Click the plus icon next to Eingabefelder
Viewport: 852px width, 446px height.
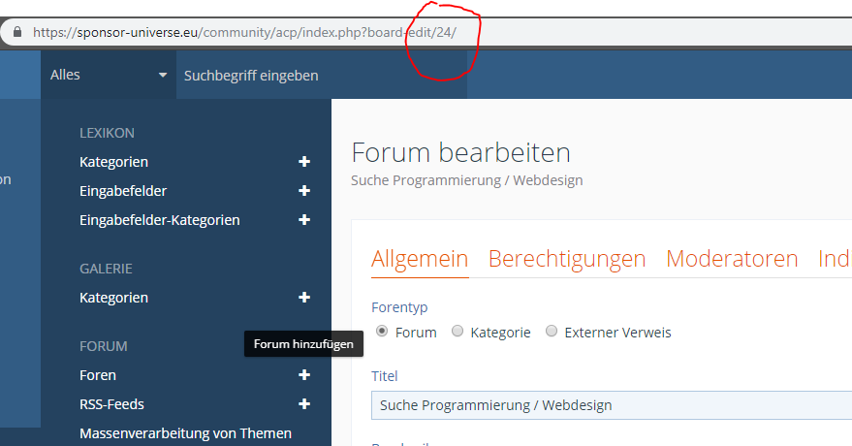point(304,191)
